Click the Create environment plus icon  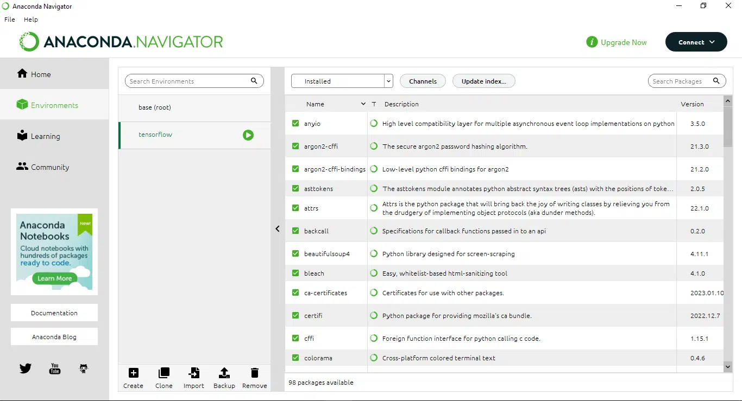pos(133,373)
